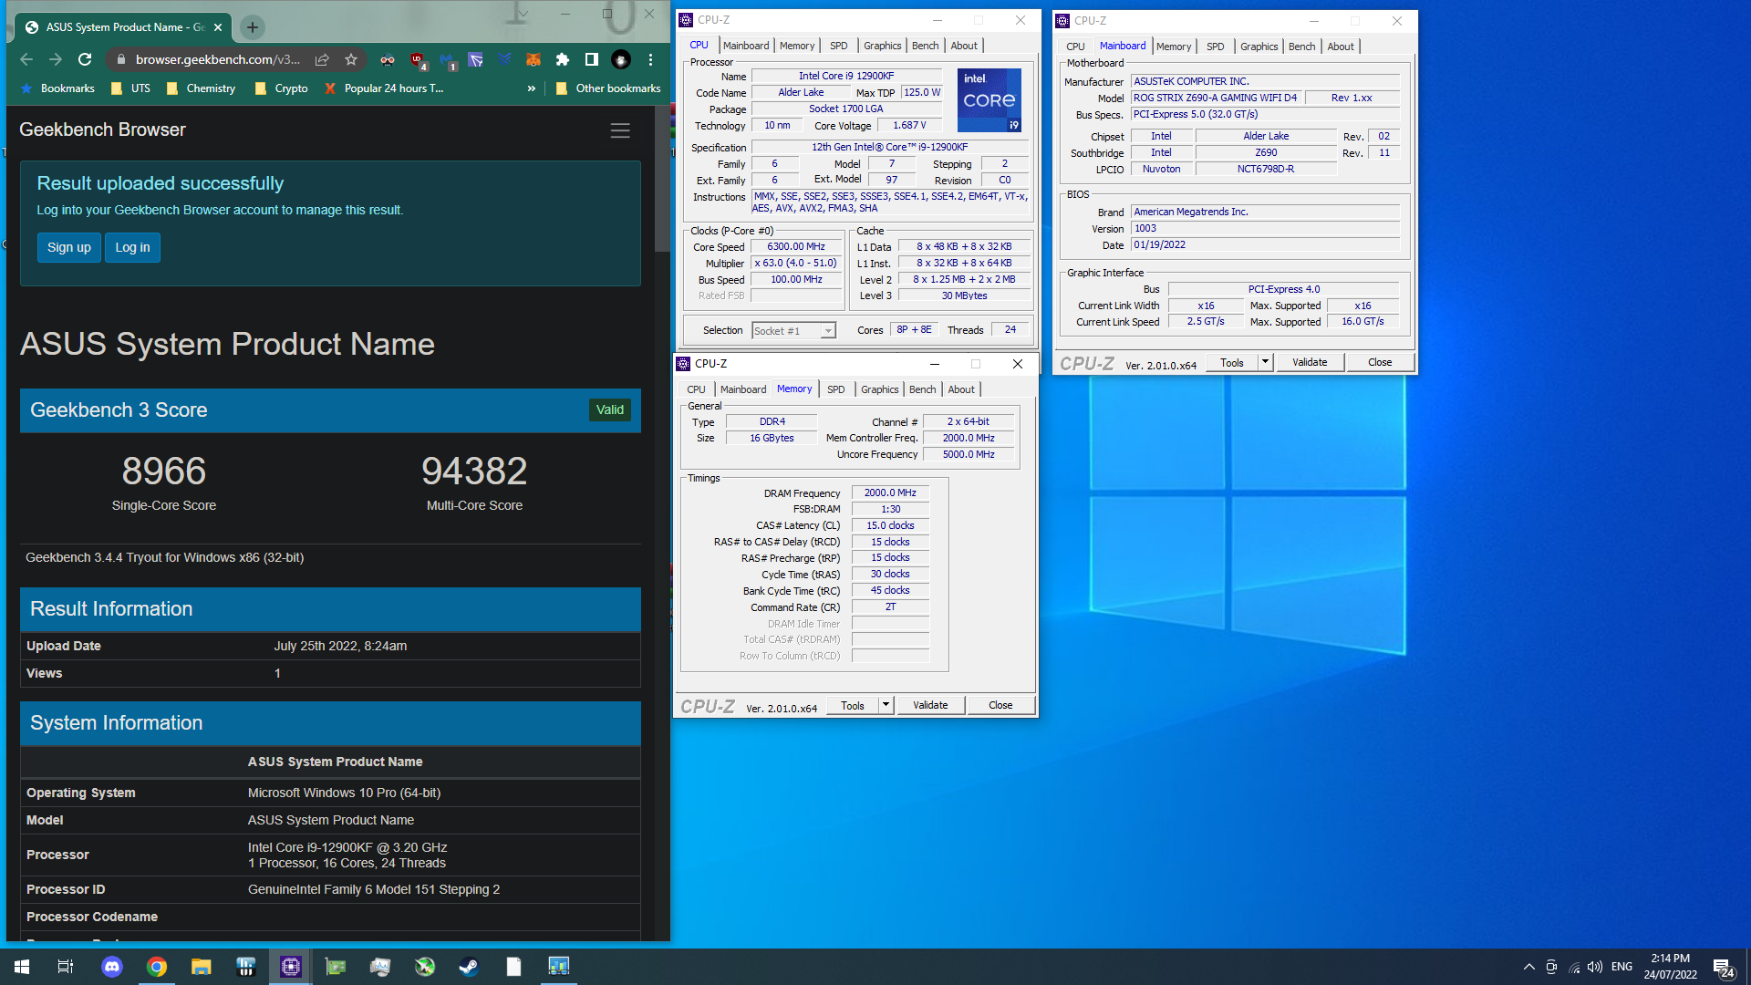Open Tools dropdown arrow in Mainboard CPU-Z window
The image size is (1751, 985).
coord(1265,362)
